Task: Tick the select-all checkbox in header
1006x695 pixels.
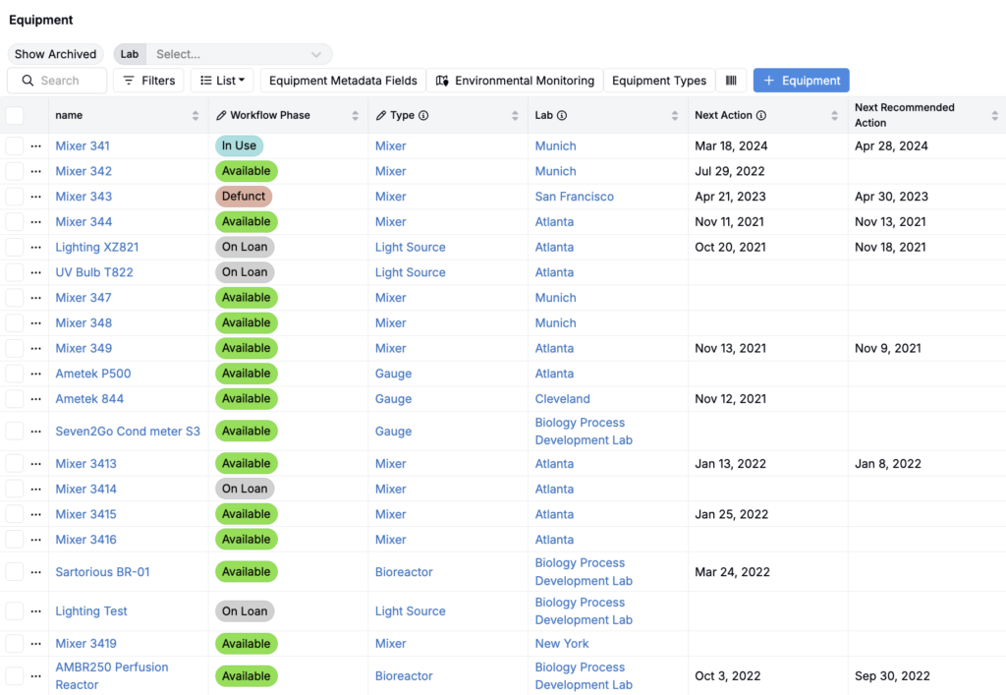Action: (15, 116)
